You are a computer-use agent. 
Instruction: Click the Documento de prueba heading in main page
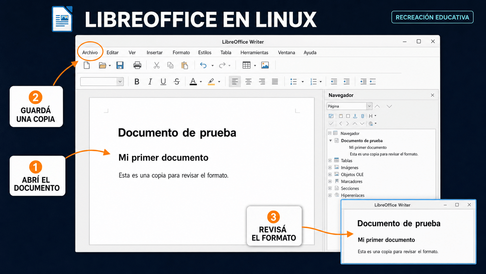[177, 133]
